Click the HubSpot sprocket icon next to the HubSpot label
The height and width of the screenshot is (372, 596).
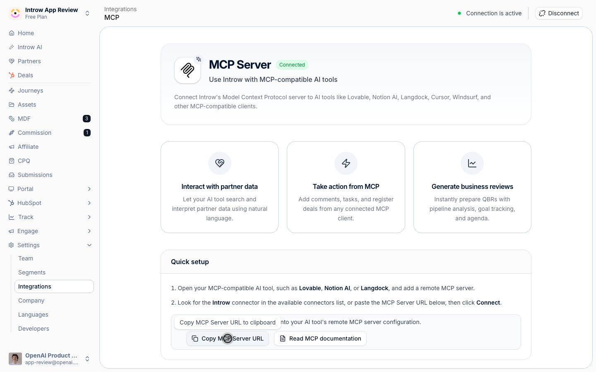point(11,203)
